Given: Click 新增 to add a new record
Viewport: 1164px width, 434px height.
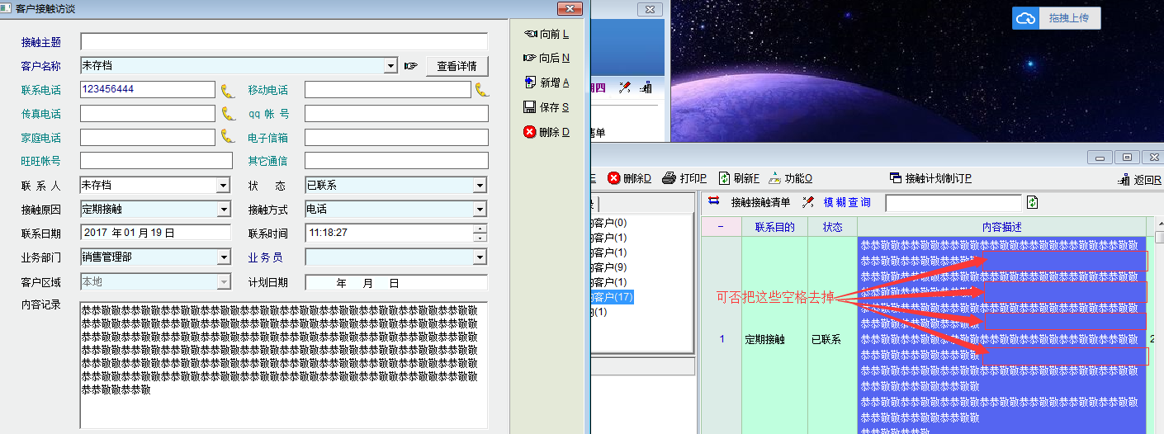Looking at the screenshot, I should [x=547, y=83].
